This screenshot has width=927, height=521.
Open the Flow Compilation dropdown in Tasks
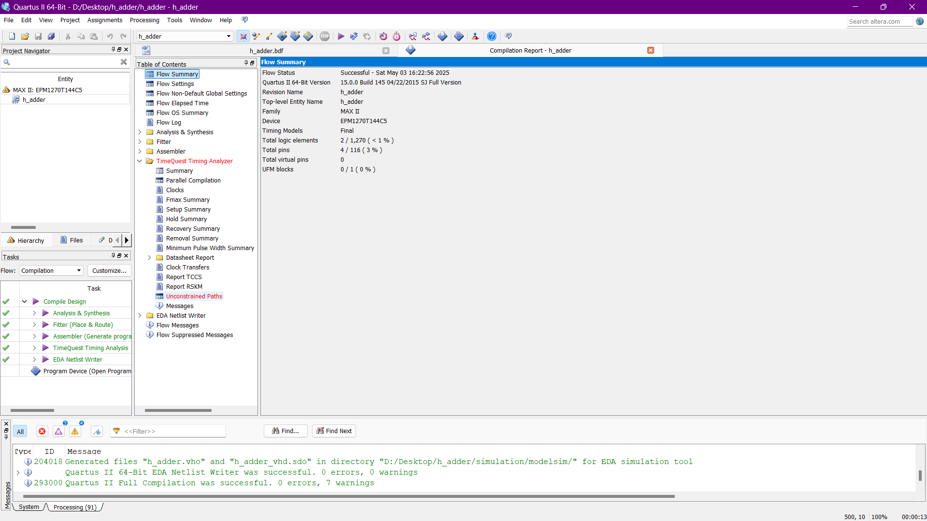click(x=51, y=270)
